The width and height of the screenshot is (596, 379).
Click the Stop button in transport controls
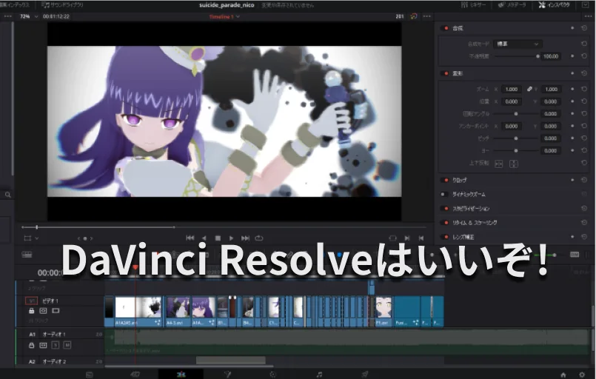pos(218,238)
